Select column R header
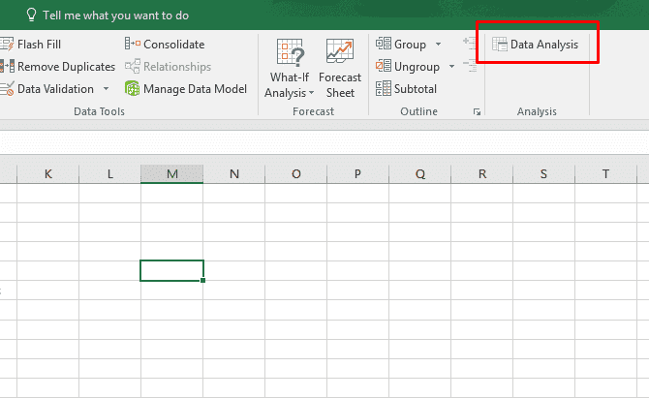The image size is (649, 398). [481, 173]
